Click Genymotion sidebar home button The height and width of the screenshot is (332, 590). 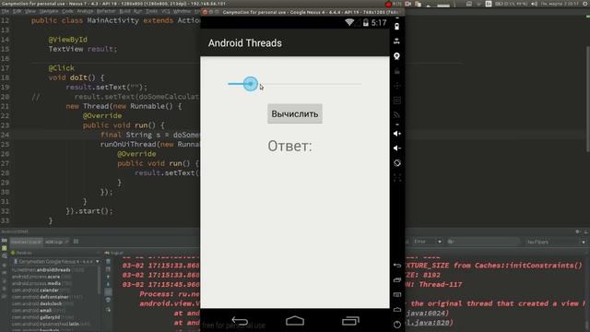point(397,310)
